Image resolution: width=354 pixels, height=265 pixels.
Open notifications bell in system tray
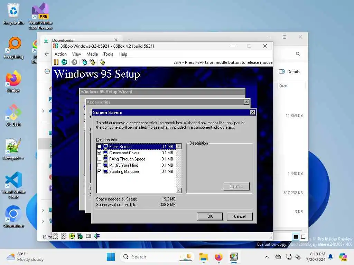click(x=330, y=257)
